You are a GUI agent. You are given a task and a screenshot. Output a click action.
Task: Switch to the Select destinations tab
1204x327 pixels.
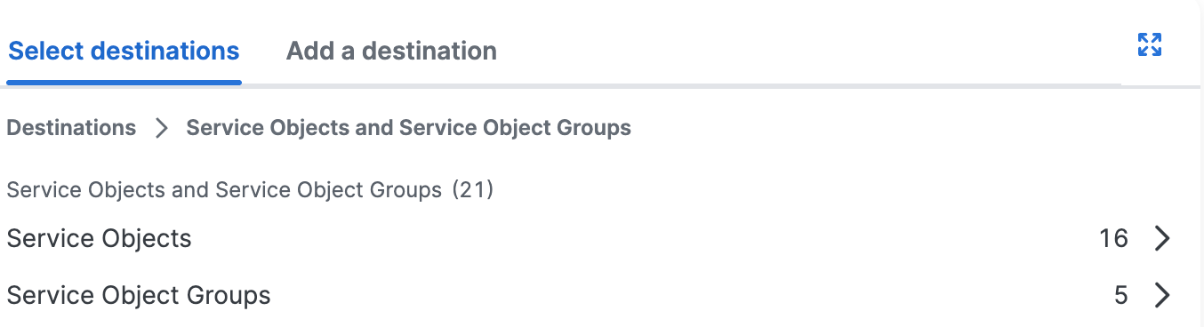[124, 51]
